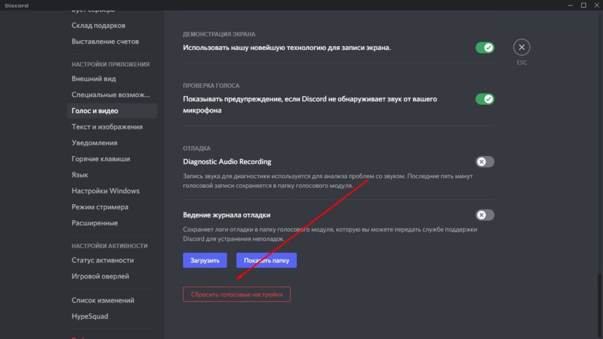Screen dimensions: 603x339
Task: Click the ОТЛАДКА heading
Action: 197,148
